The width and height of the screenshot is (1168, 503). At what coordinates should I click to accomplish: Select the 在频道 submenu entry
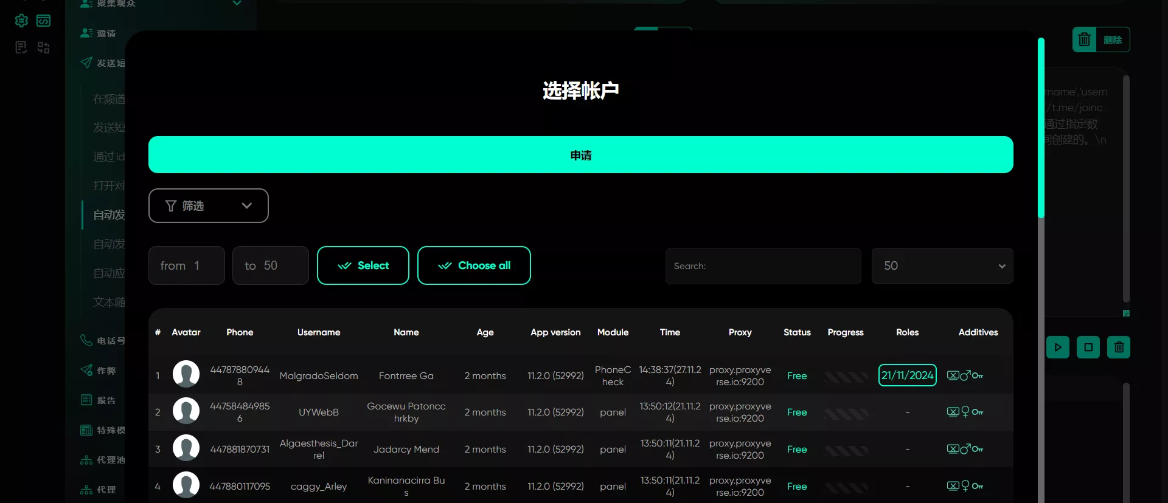pos(109,99)
